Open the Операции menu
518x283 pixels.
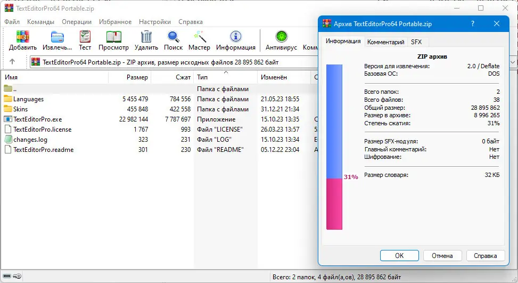[x=77, y=22]
